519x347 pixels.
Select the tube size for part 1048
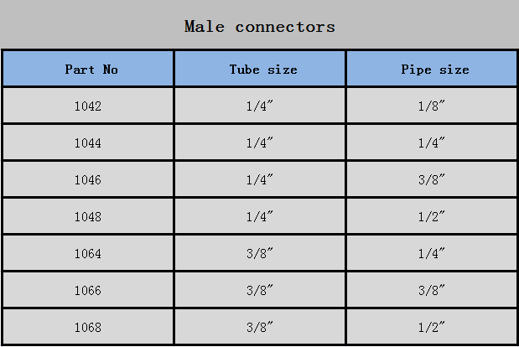point(260,217)
